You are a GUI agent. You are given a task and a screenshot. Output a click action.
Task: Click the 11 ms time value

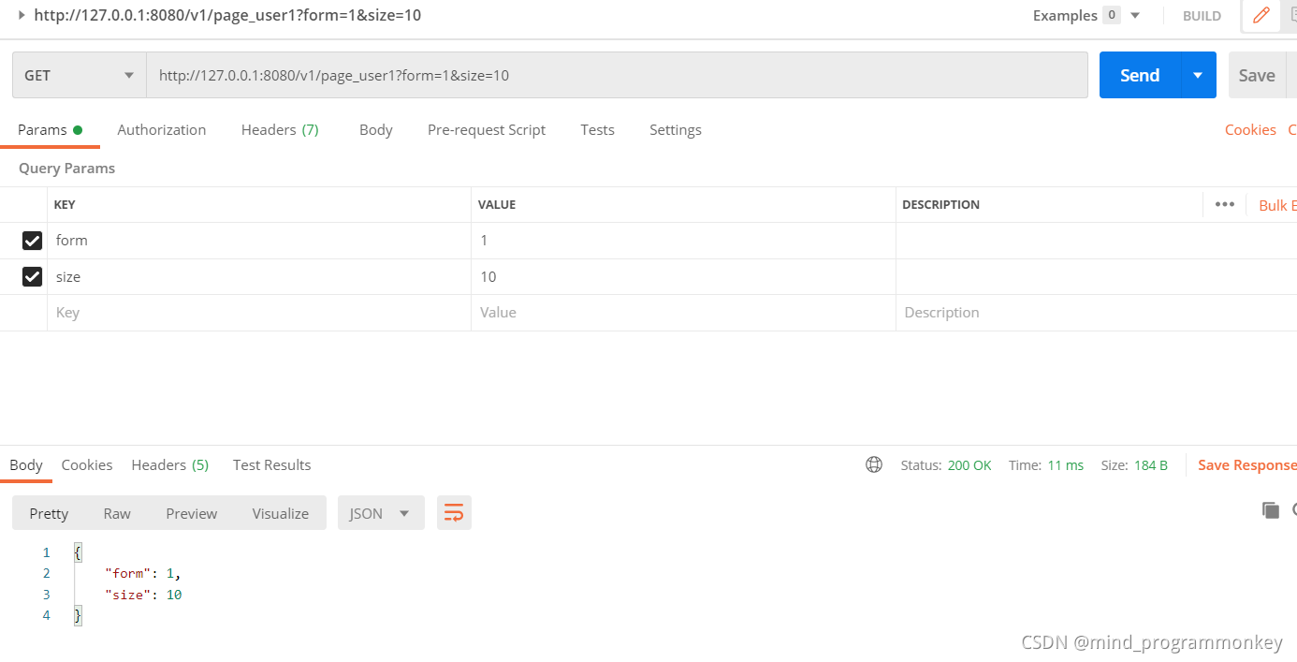[1066, 465]
